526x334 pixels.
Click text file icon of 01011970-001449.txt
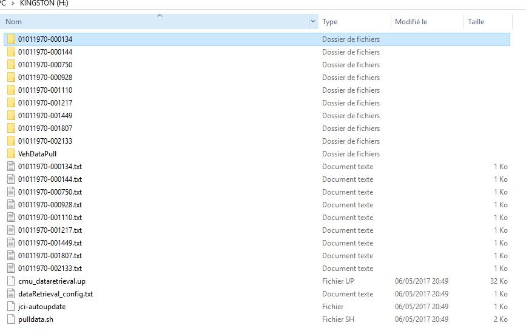(x=11, y=243)
